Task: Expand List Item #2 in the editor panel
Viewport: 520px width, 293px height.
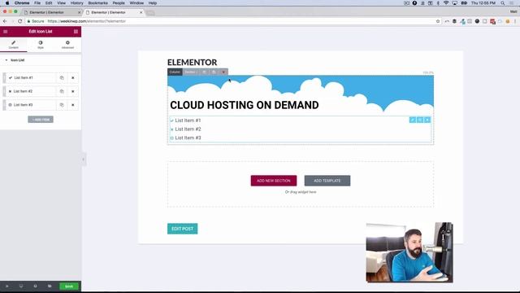Action: (x=32, y=91)
